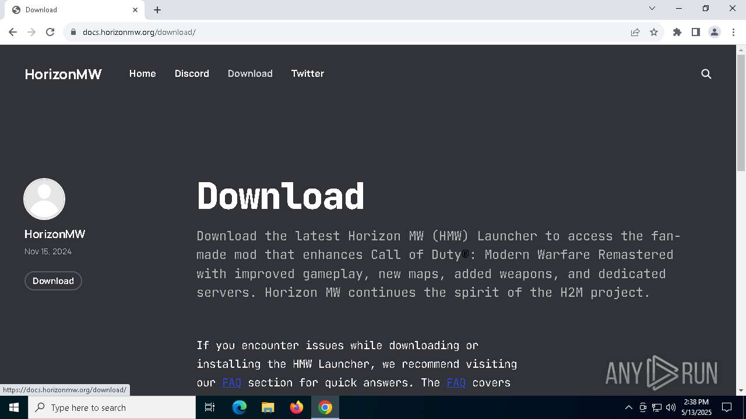The image size is (746, 419).
Task: Click the large Download heading
Action: coord(280,196)
